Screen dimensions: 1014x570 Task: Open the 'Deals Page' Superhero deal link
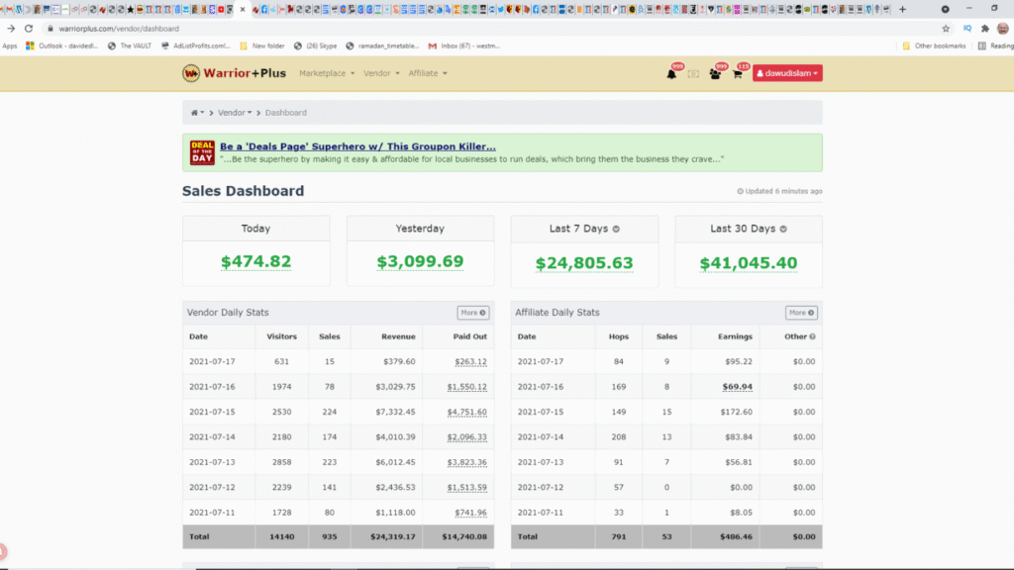pos(357,146)
